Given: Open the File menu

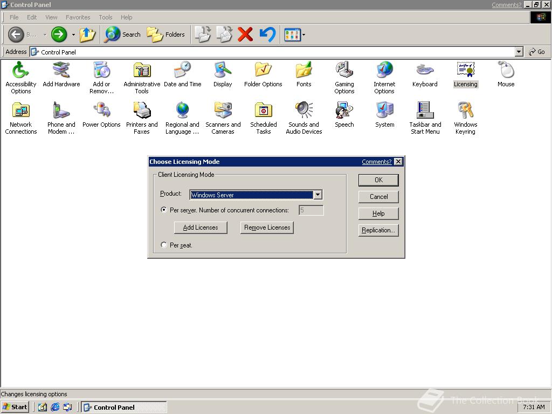Looking at the screenshot, I should click(14, 17).
